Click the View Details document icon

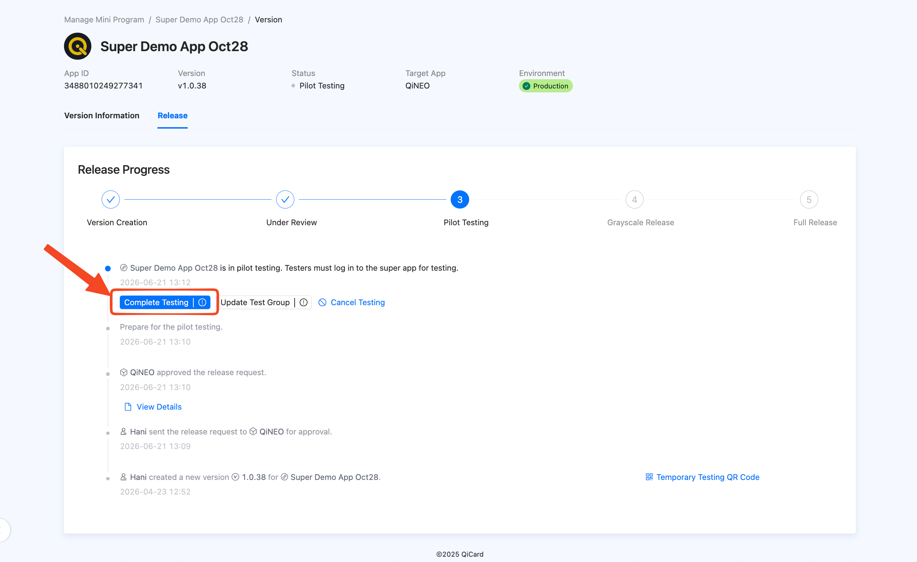[x=128, y=406]
